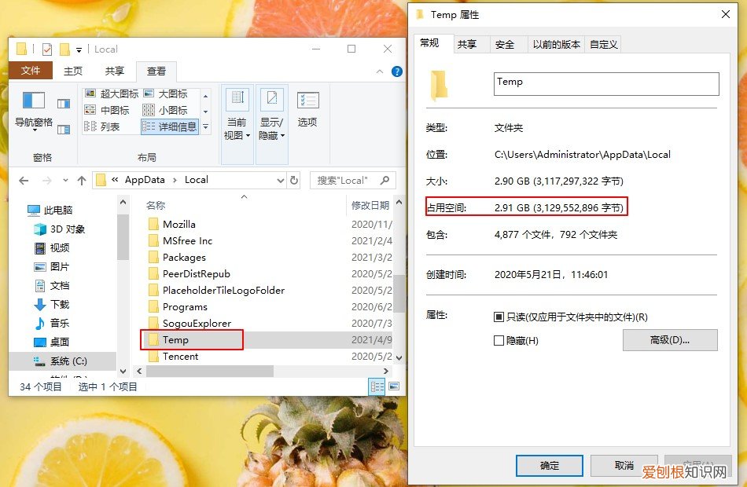Click the search magnifier in search box
The height and width of the screenshot is (487, 747).
coord(385,180)
